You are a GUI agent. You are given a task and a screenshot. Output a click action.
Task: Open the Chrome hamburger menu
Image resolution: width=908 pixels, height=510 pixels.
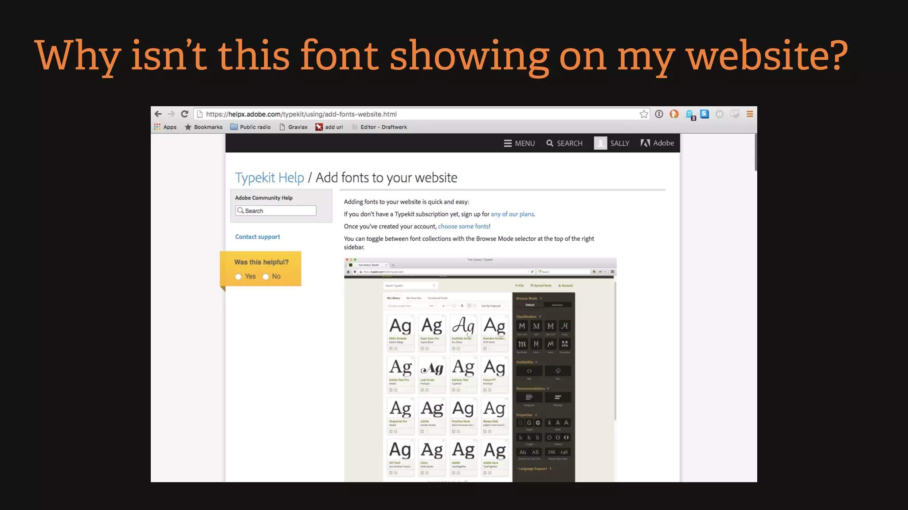(x=750, y=114)
